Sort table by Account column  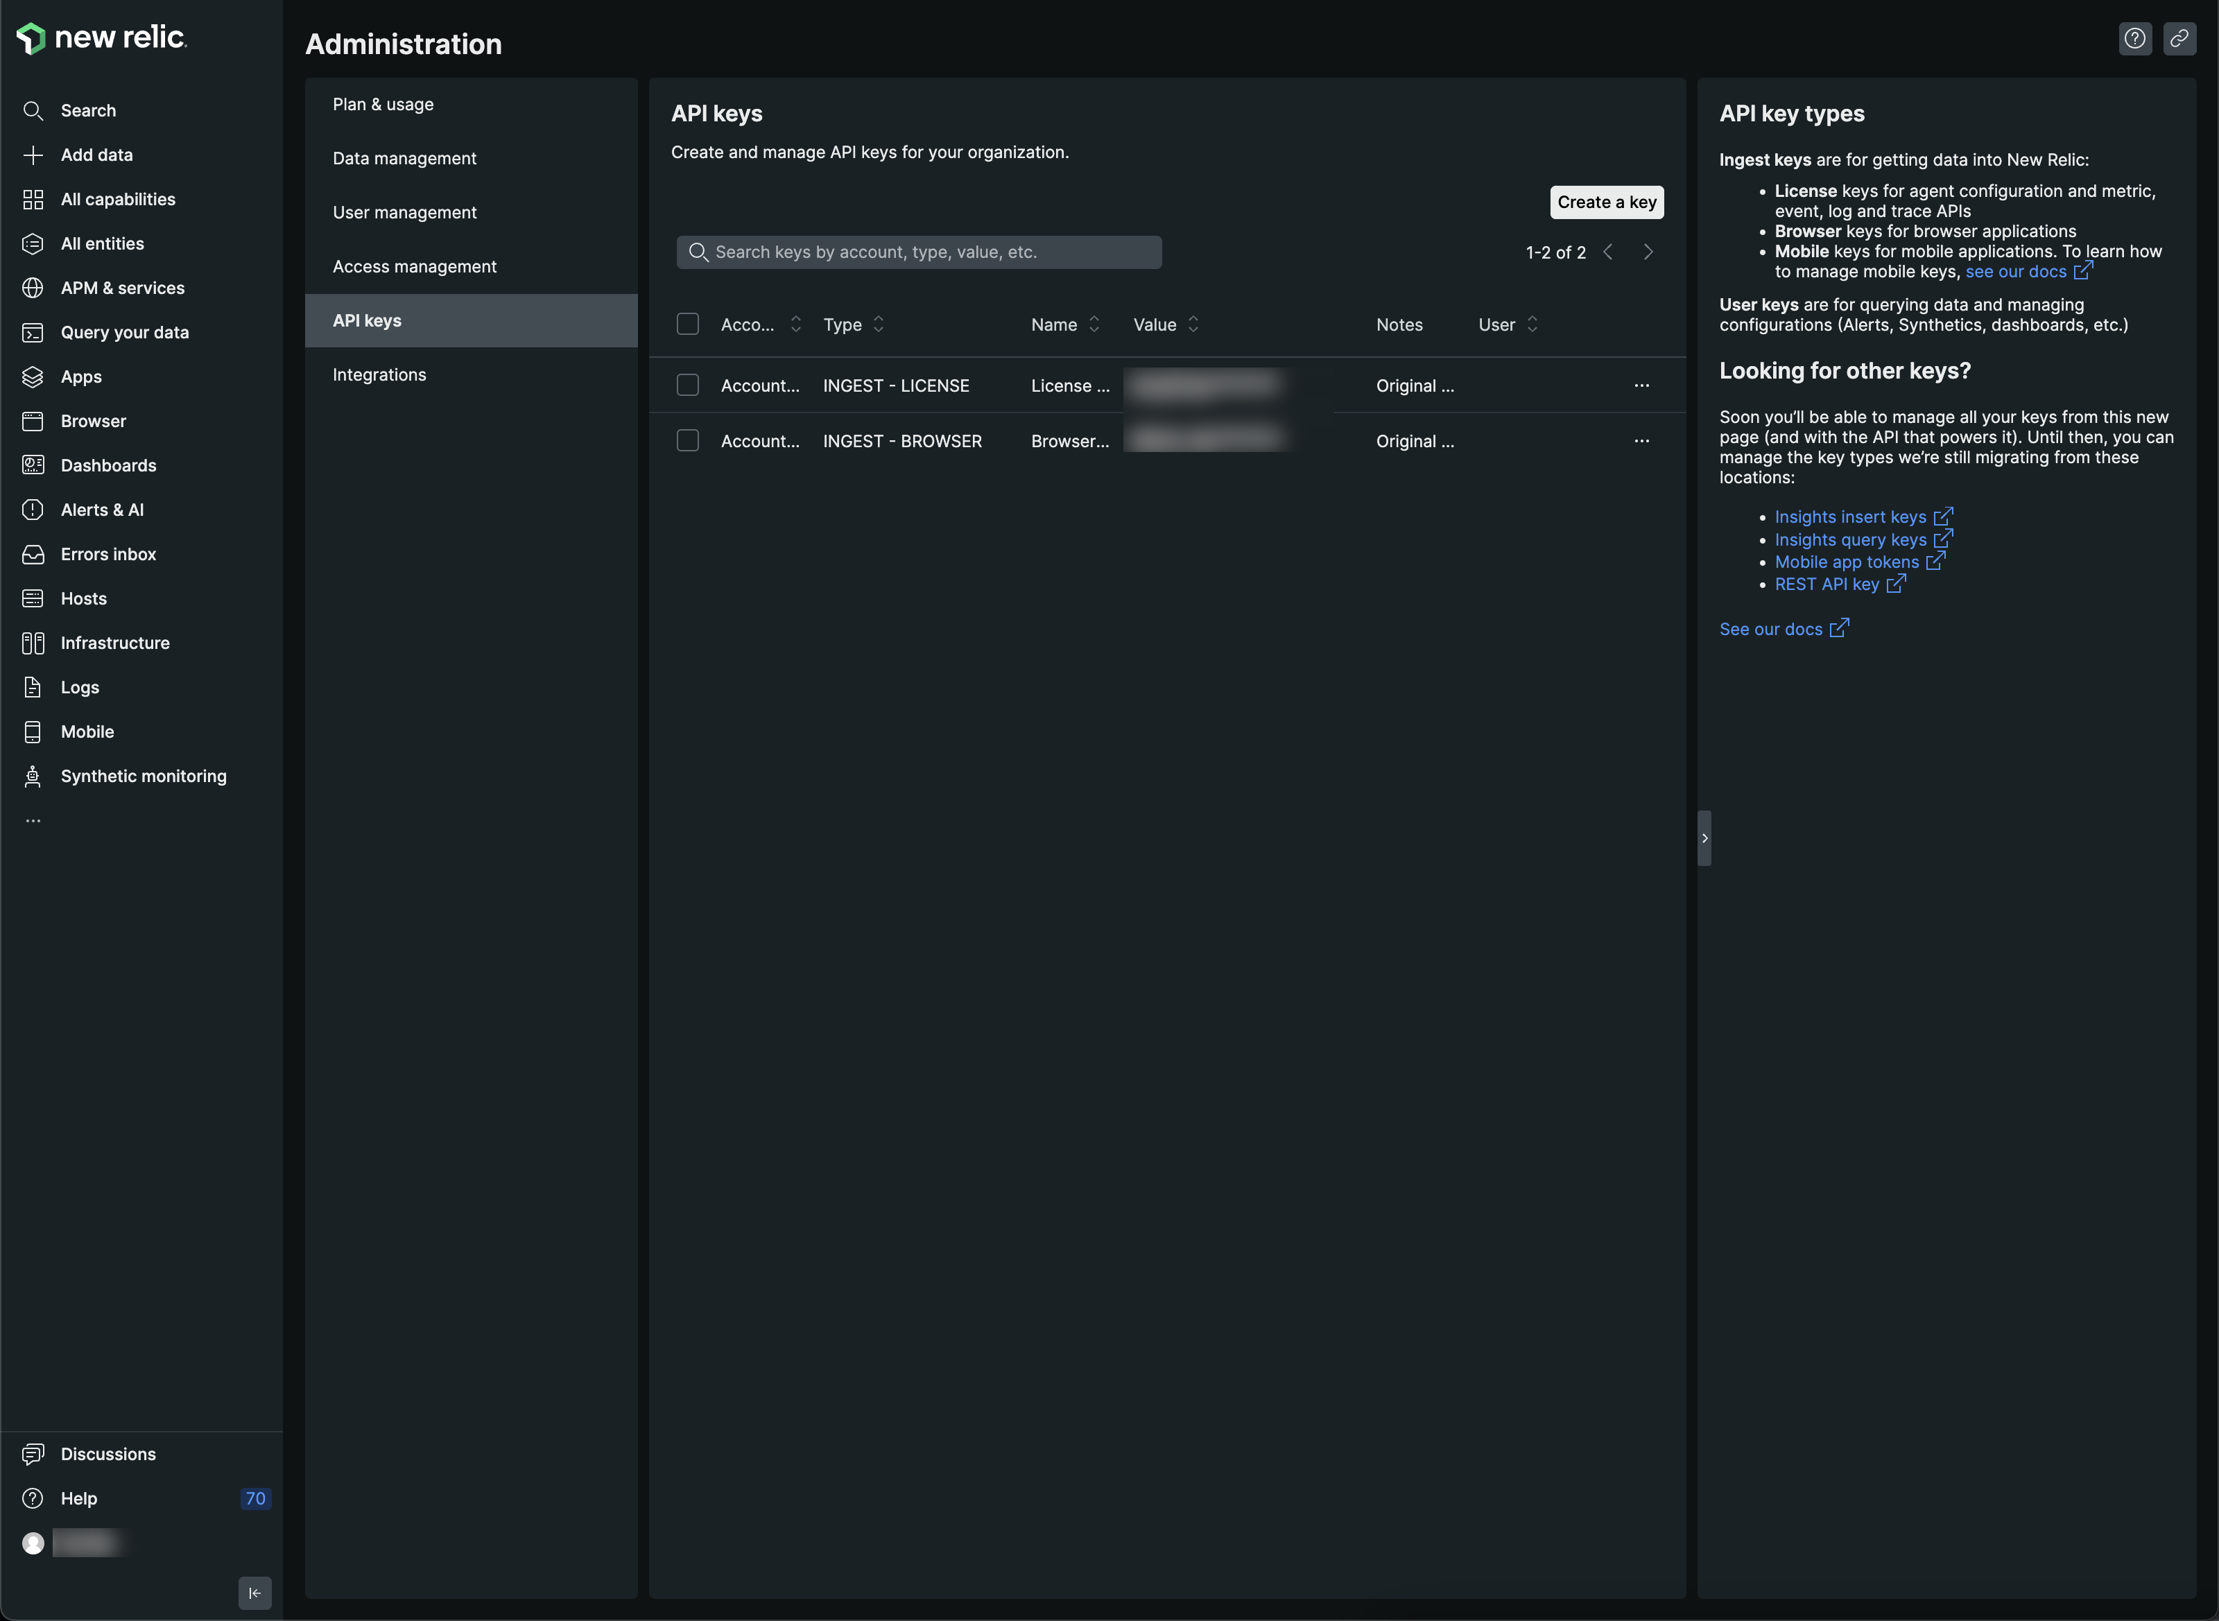click(x=761, y=324)
